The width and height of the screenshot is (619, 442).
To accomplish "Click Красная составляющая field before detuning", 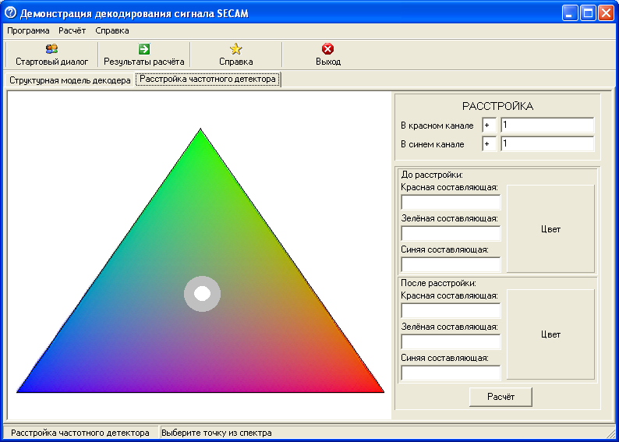I will pos(451,202).
